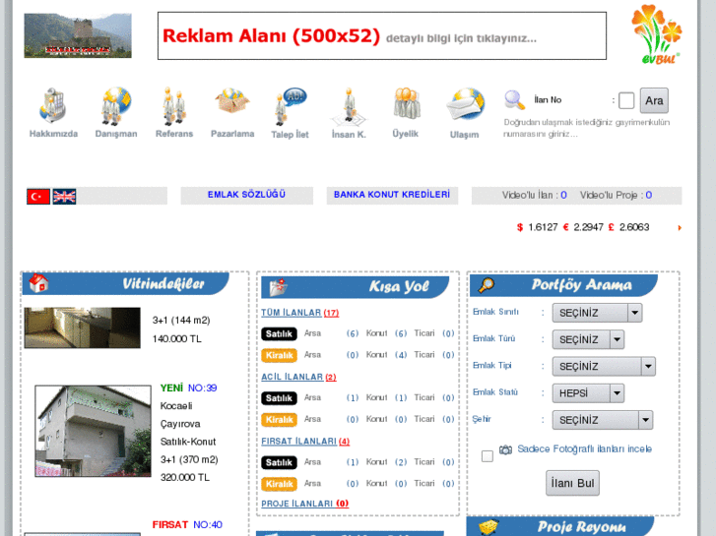716x536 pixels.
Task: Enable Sadece Fotoğraflı ilanları checkbox
Action: 488,456
